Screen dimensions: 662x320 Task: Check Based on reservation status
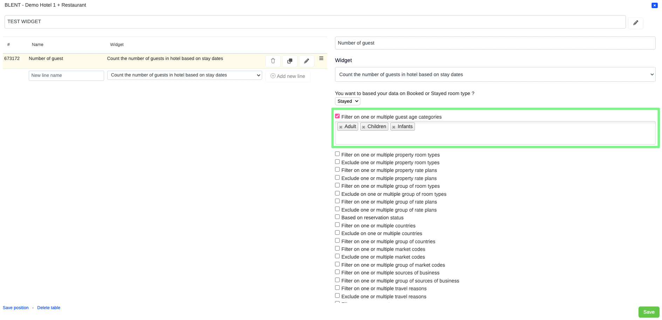[x=337, y=217]
